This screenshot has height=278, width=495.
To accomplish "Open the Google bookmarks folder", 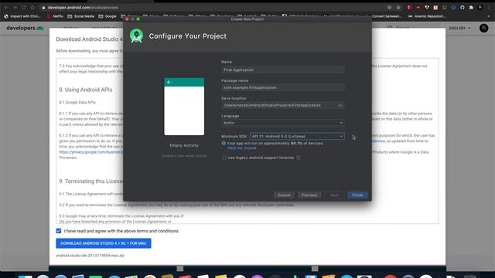I will click(108, 16).
